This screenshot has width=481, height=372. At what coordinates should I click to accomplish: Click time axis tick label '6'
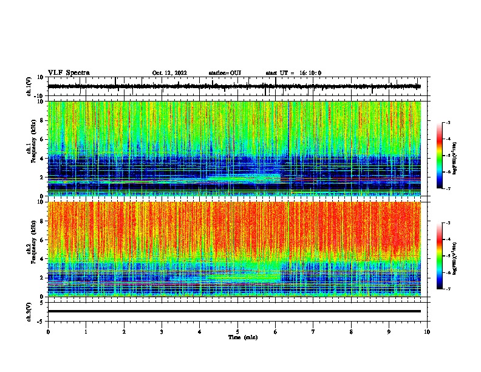pyautogui.click(x=276, y=332)
